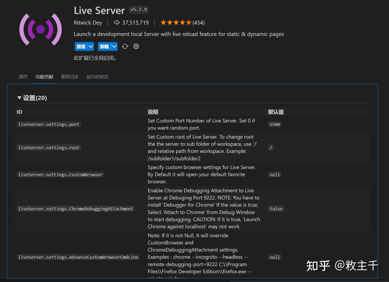
Task: Click liveServer.settings.AdvanceCustomBrowserCmdLine setting ID
Action: tap(78, 257)
